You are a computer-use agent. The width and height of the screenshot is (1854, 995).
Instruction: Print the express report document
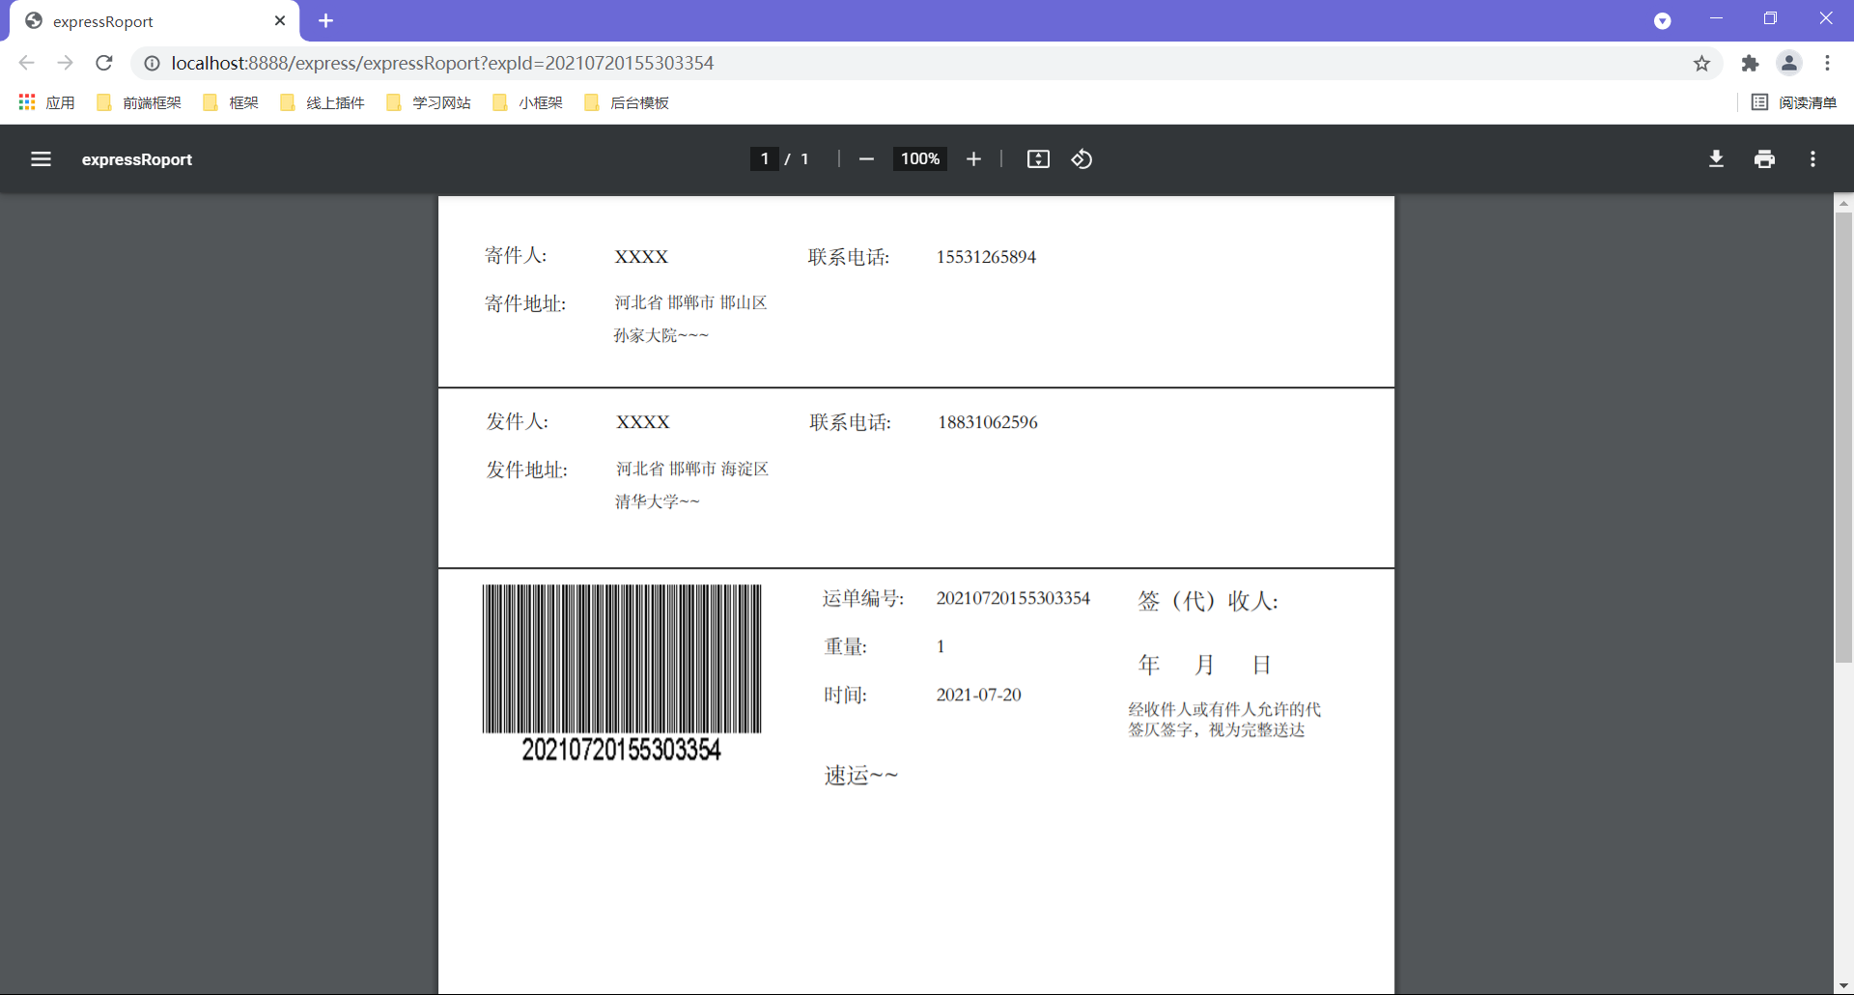click(1764, 159)
